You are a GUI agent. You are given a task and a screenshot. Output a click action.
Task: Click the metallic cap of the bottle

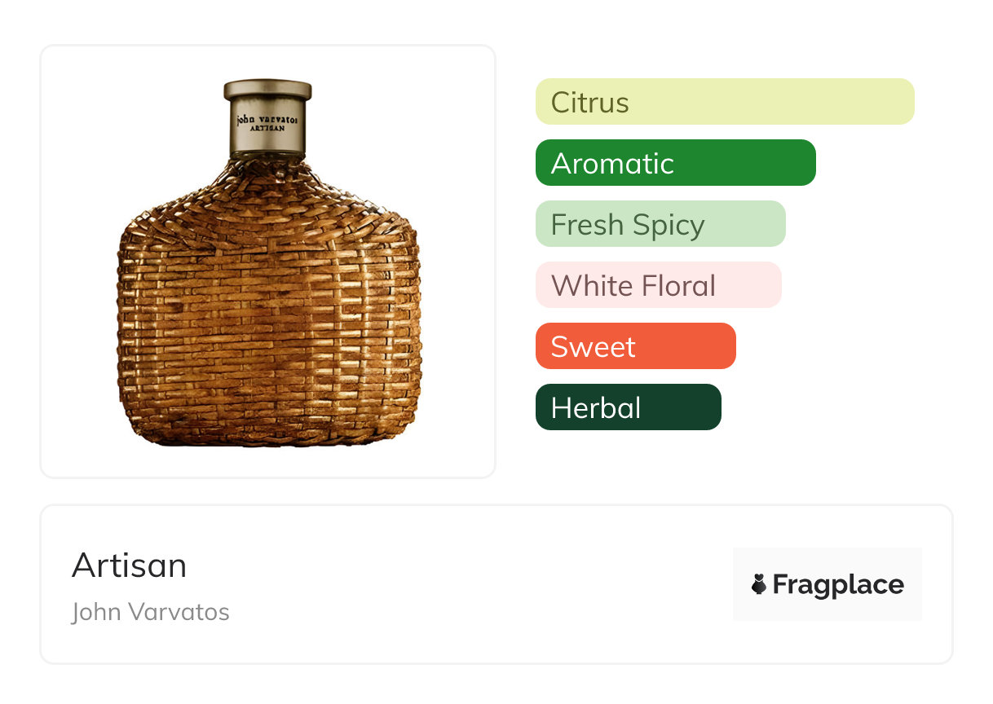pos(267,90)
